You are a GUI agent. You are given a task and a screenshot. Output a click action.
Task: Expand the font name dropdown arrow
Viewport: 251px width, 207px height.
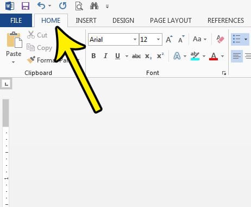coord(135,39)
